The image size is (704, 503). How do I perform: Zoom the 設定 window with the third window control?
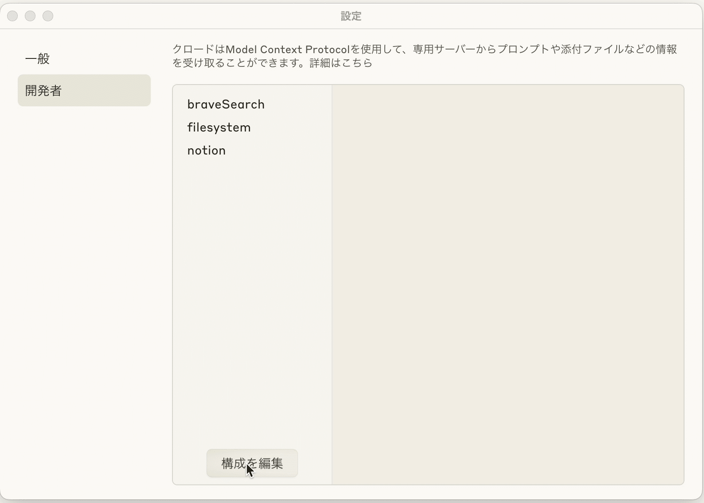[x=48, y=16]
